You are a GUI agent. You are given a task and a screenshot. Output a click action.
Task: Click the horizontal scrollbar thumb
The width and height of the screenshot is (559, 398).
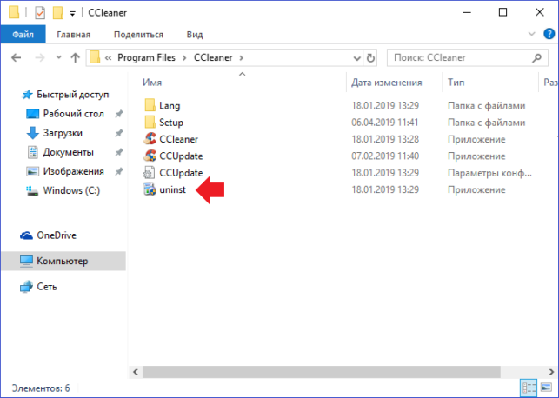coord(321,372)
